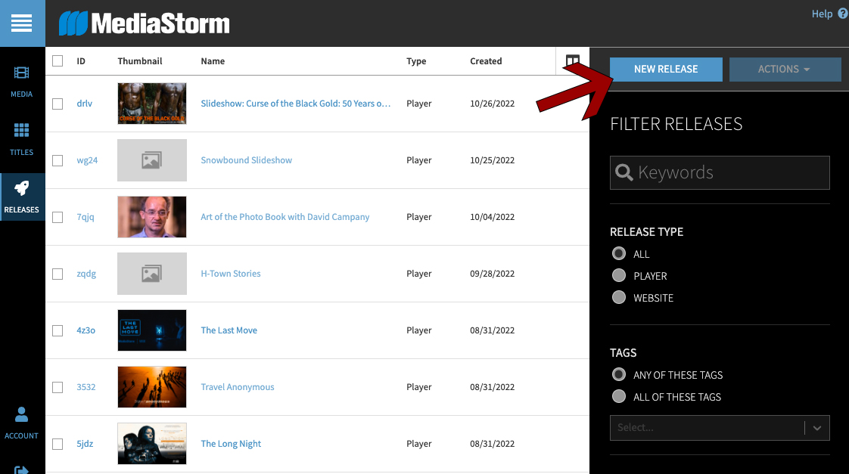This screenshot has height=474, width=849.
Task: Open the Account page
Action: click(22, 423)
